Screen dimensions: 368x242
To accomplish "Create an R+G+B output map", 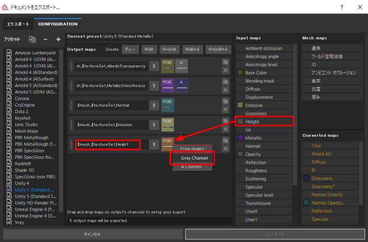I will point(169,49).
